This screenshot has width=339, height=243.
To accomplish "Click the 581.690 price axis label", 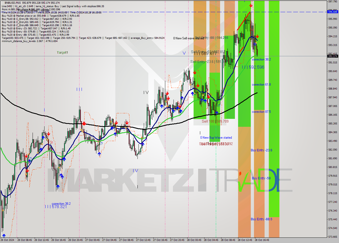I will [333, 158].
